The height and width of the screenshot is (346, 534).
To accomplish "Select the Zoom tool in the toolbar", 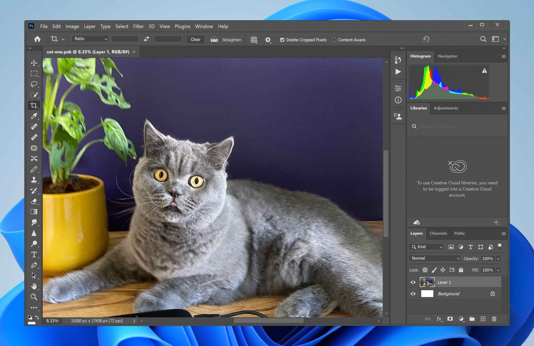I will [x=34, y=297].
